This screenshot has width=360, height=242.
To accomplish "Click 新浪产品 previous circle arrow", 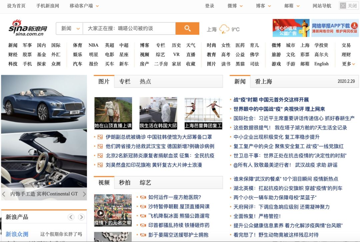I will click(x=71, y=217).
